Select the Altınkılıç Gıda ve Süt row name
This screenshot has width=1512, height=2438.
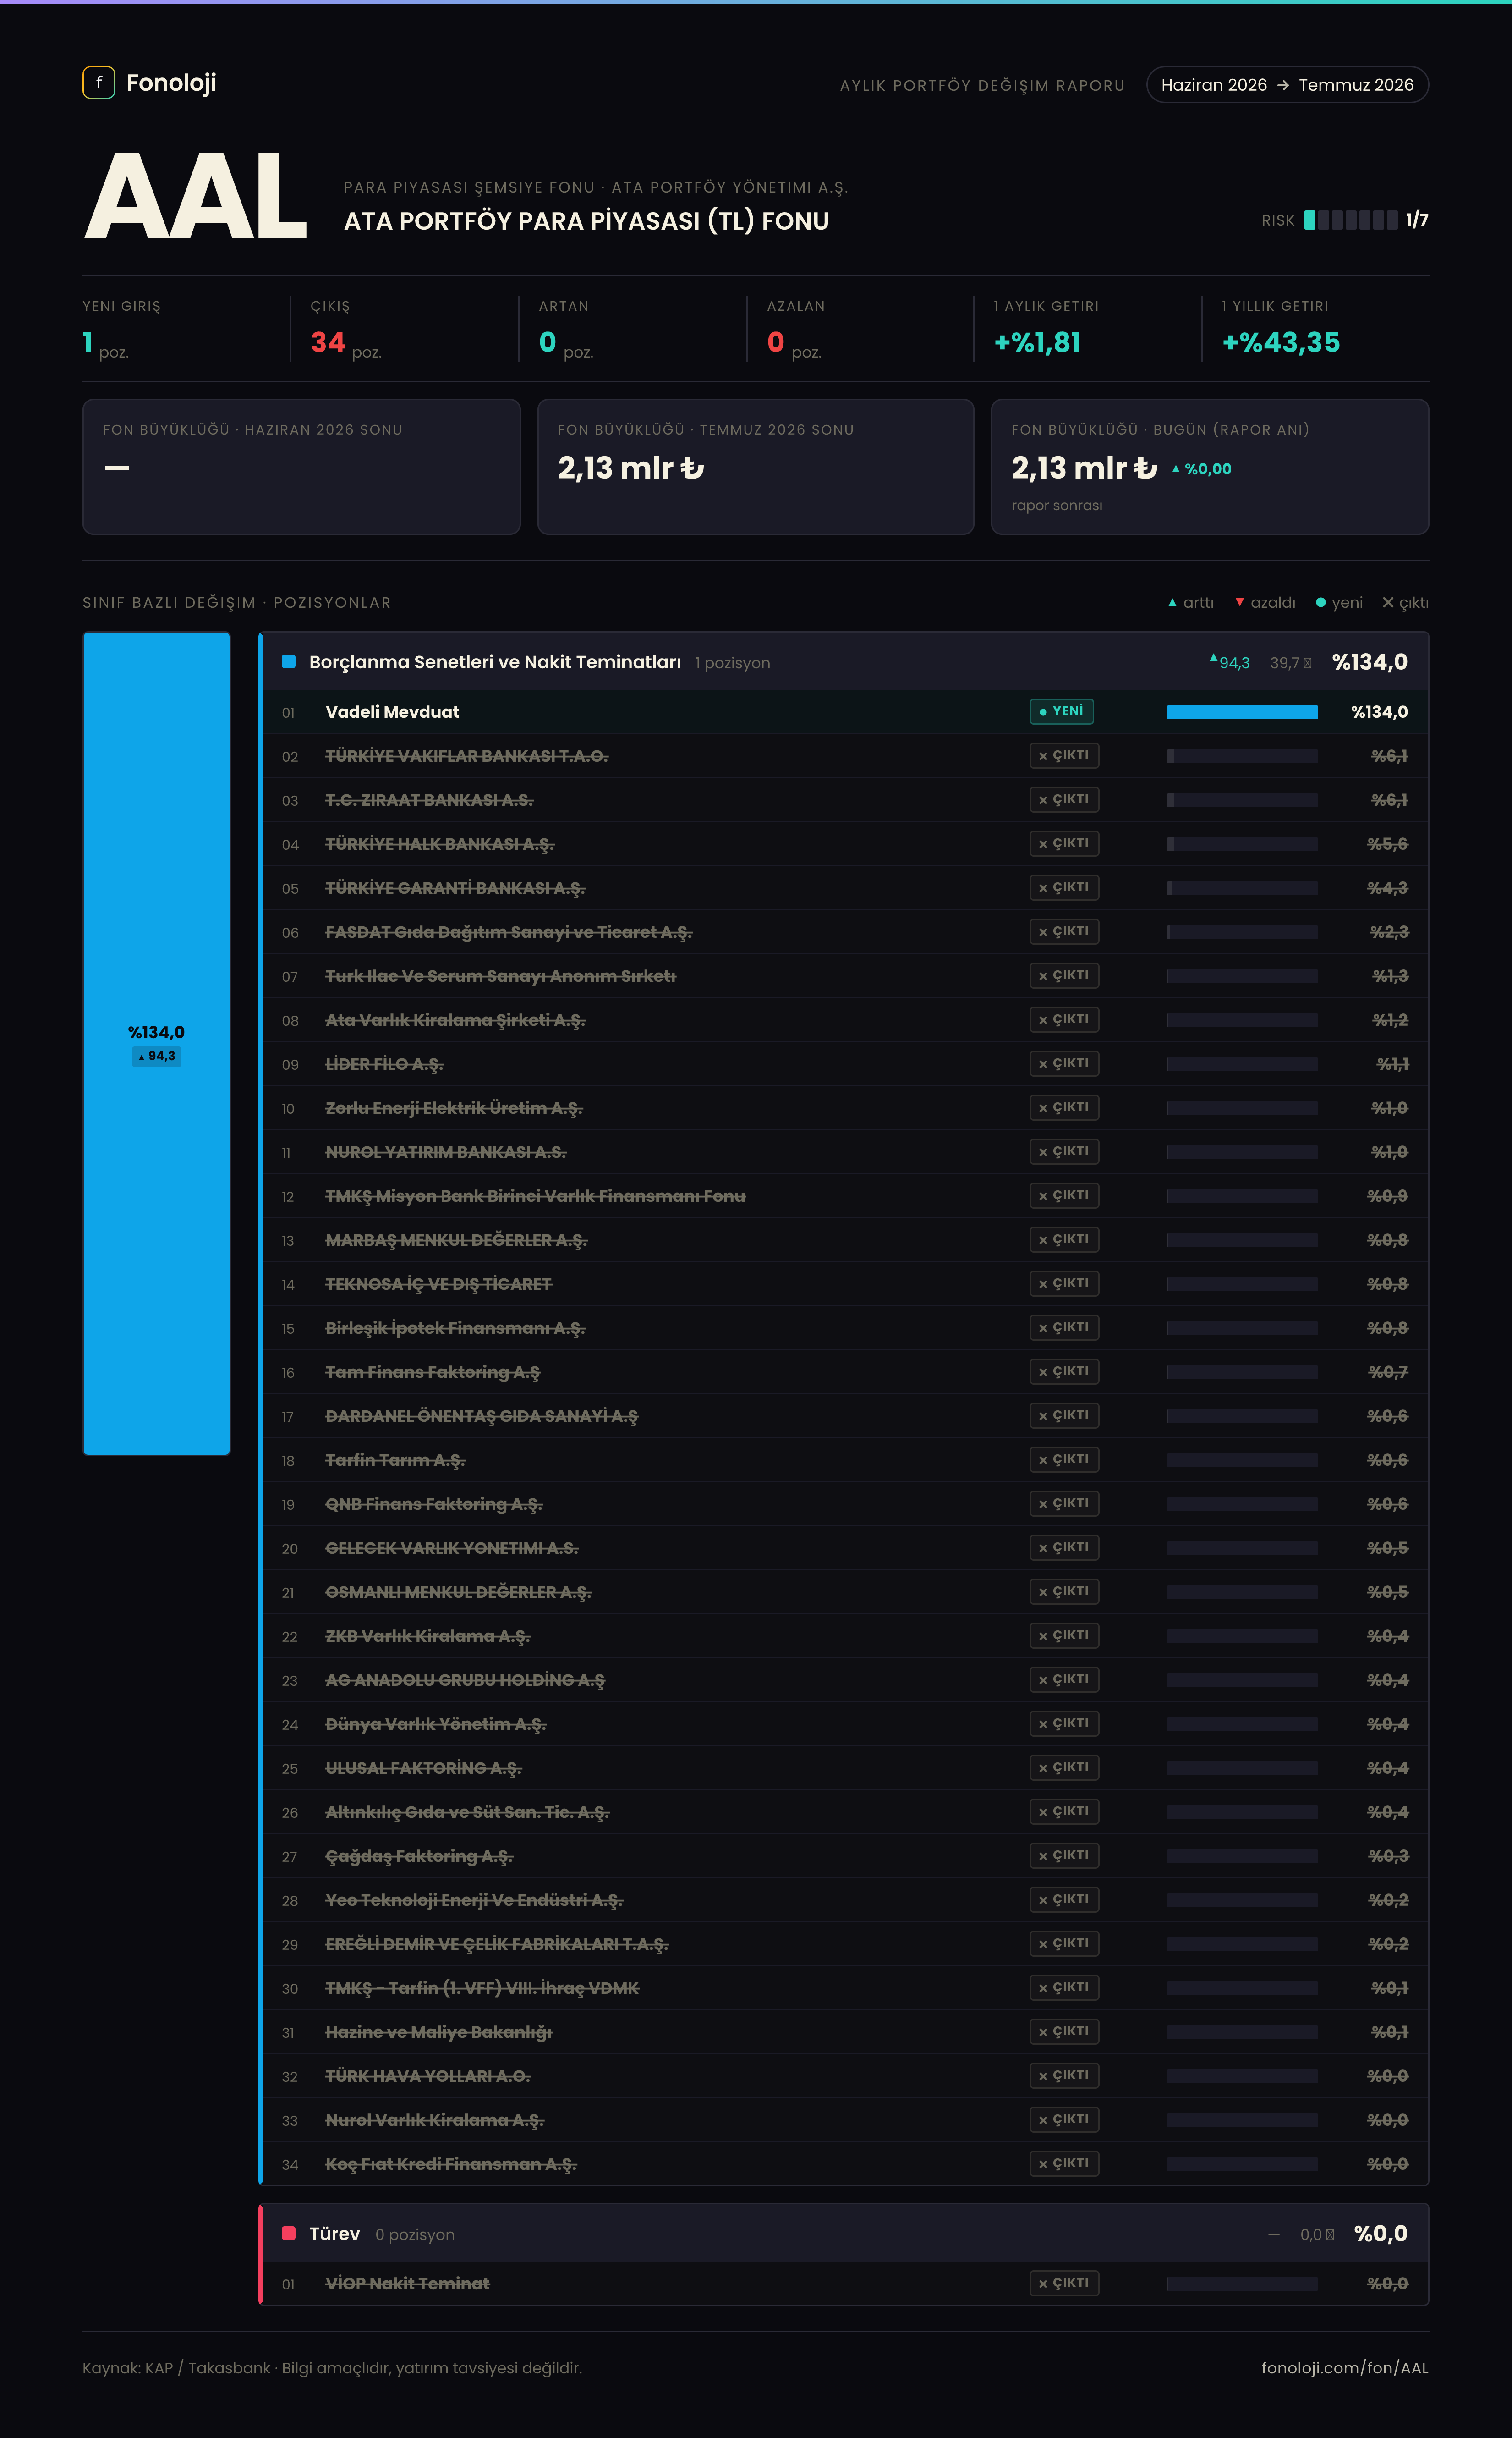pyautogui.click(x=467, y=1813)
